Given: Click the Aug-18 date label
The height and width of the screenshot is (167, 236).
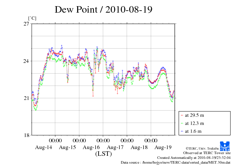Looking at the screenshot, I should coord(139,147).
